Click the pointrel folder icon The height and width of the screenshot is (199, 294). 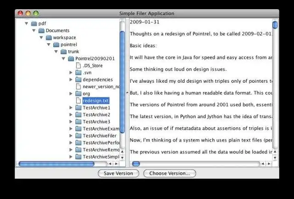[x=56, y=45]
